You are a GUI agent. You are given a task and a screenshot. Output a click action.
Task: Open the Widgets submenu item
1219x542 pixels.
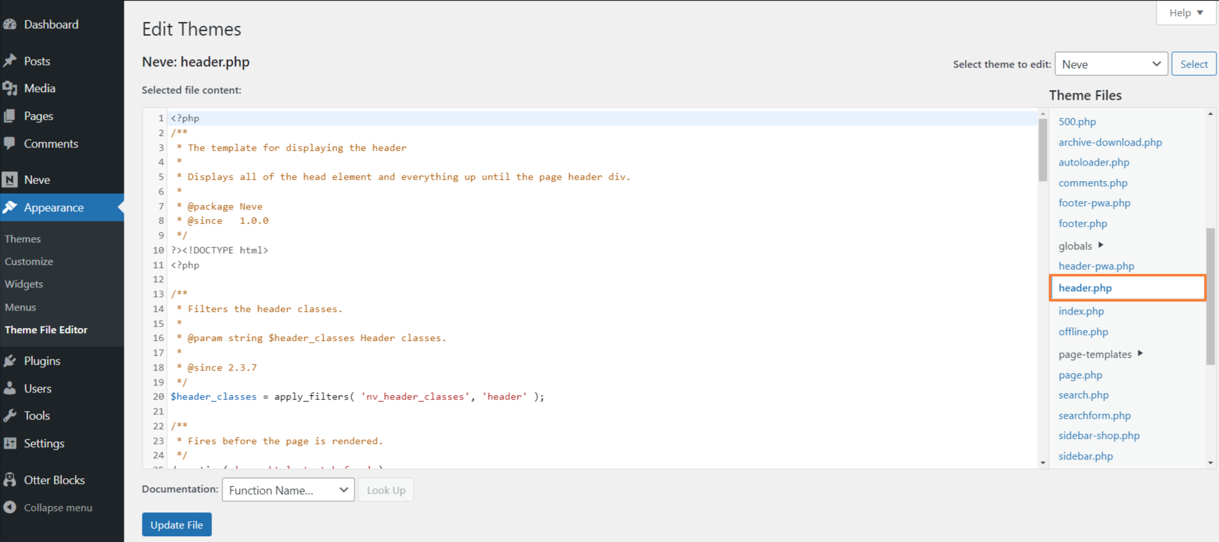tap(24, 284)
